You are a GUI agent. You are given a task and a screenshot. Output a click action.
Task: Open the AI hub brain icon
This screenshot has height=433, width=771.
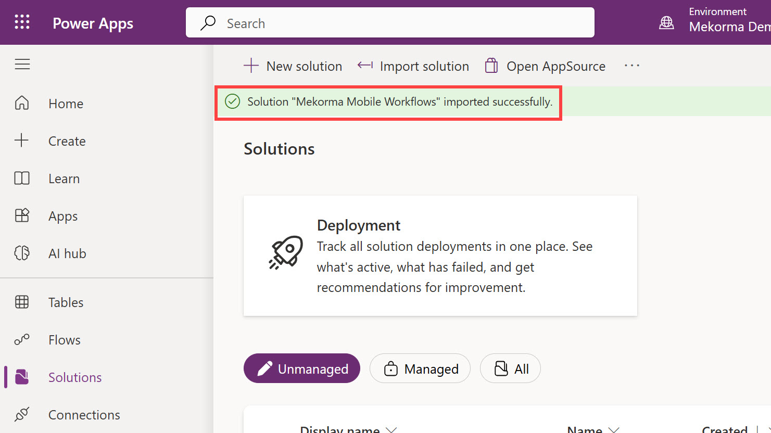(22, 253)
